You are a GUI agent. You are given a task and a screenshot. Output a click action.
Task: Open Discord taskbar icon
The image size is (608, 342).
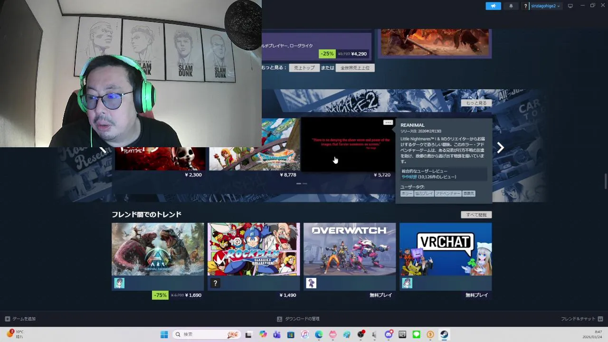[389, 334]
